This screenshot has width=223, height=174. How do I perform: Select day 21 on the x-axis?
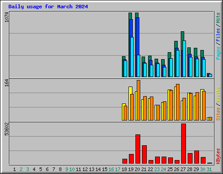pyautogui.click(x=144, y=169)
